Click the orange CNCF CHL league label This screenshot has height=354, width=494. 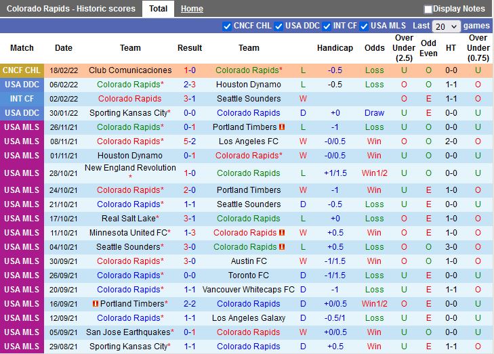(22, 70)
